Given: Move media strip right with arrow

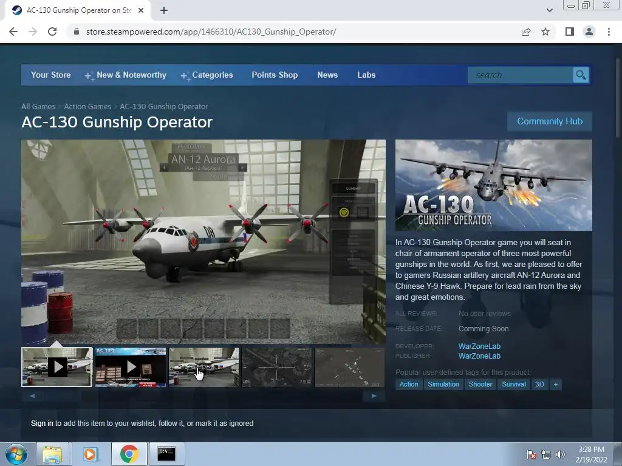Looking at the screenshot, I should coord(374,396).
